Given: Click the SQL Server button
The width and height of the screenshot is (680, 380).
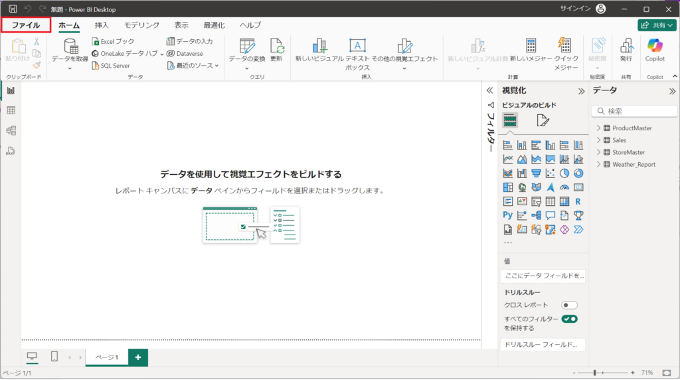Looking at the screenshot, I should 111,66.
